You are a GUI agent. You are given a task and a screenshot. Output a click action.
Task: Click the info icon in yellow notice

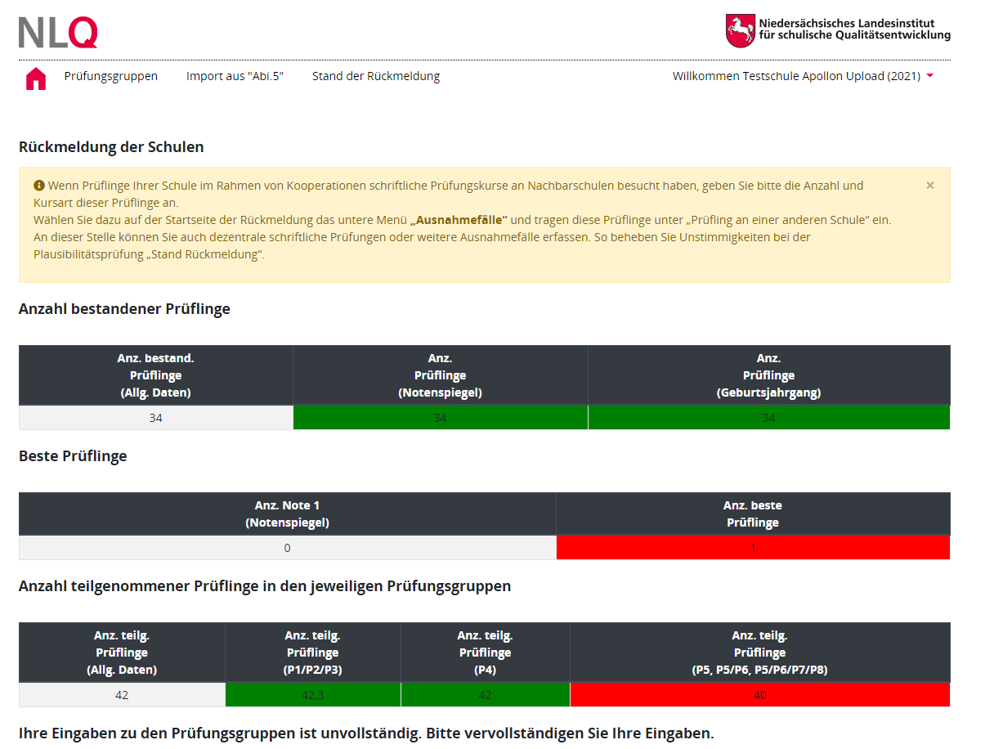[x=38, y=186]
